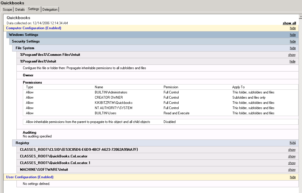
Task: Show %ProgramFiles%\Common Files\Intuit details
Action: click(x=292, y=55)
